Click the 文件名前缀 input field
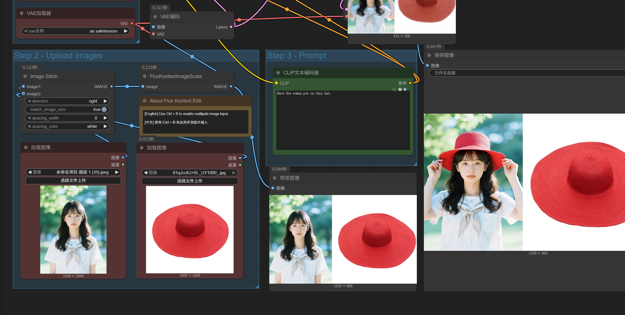 [526, 73]
